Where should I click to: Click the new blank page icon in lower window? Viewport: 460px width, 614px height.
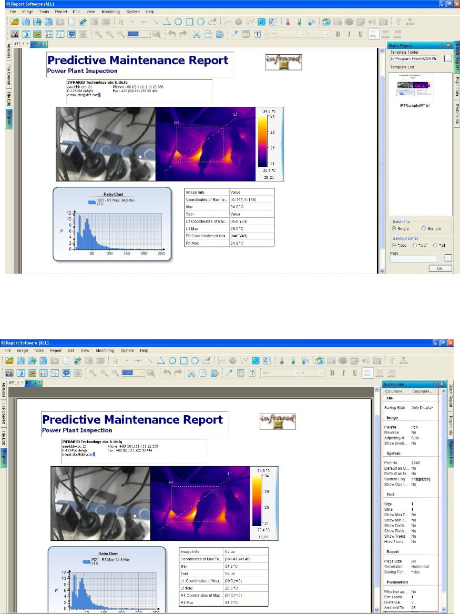[x=66, y=360]
